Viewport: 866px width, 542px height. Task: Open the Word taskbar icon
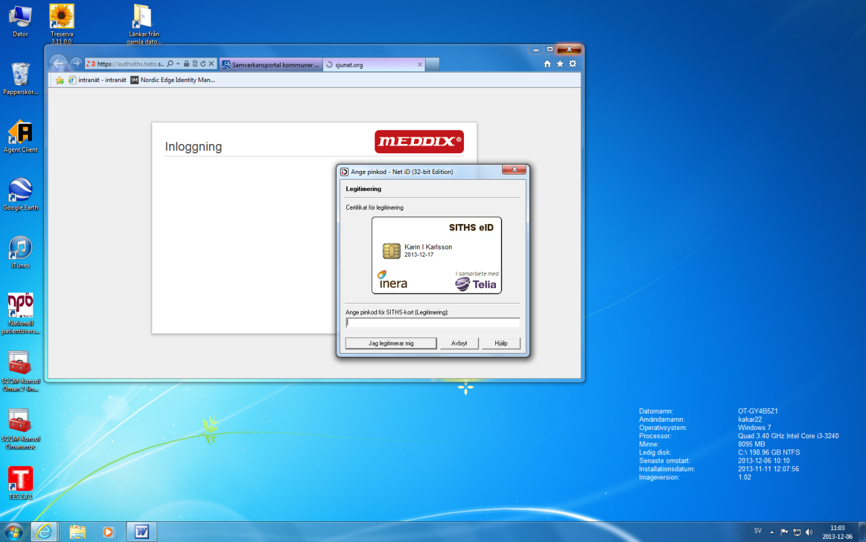coord(142,532)
